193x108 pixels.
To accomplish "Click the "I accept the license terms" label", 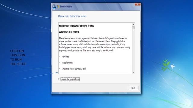I will pyautogui.click(x=70, y=79).
